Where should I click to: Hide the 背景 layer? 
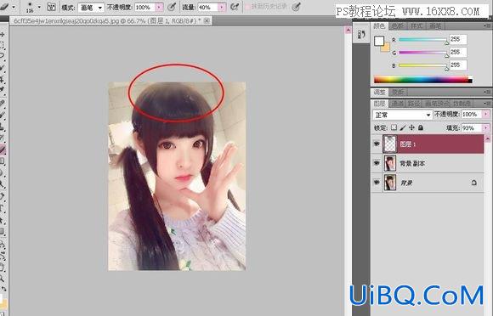pyautogui.click(x=377, y=183)
